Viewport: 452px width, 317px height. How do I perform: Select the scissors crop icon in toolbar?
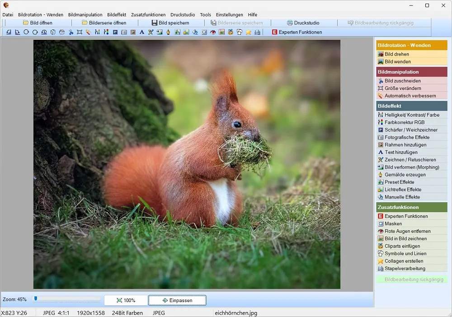pos(71,32)
